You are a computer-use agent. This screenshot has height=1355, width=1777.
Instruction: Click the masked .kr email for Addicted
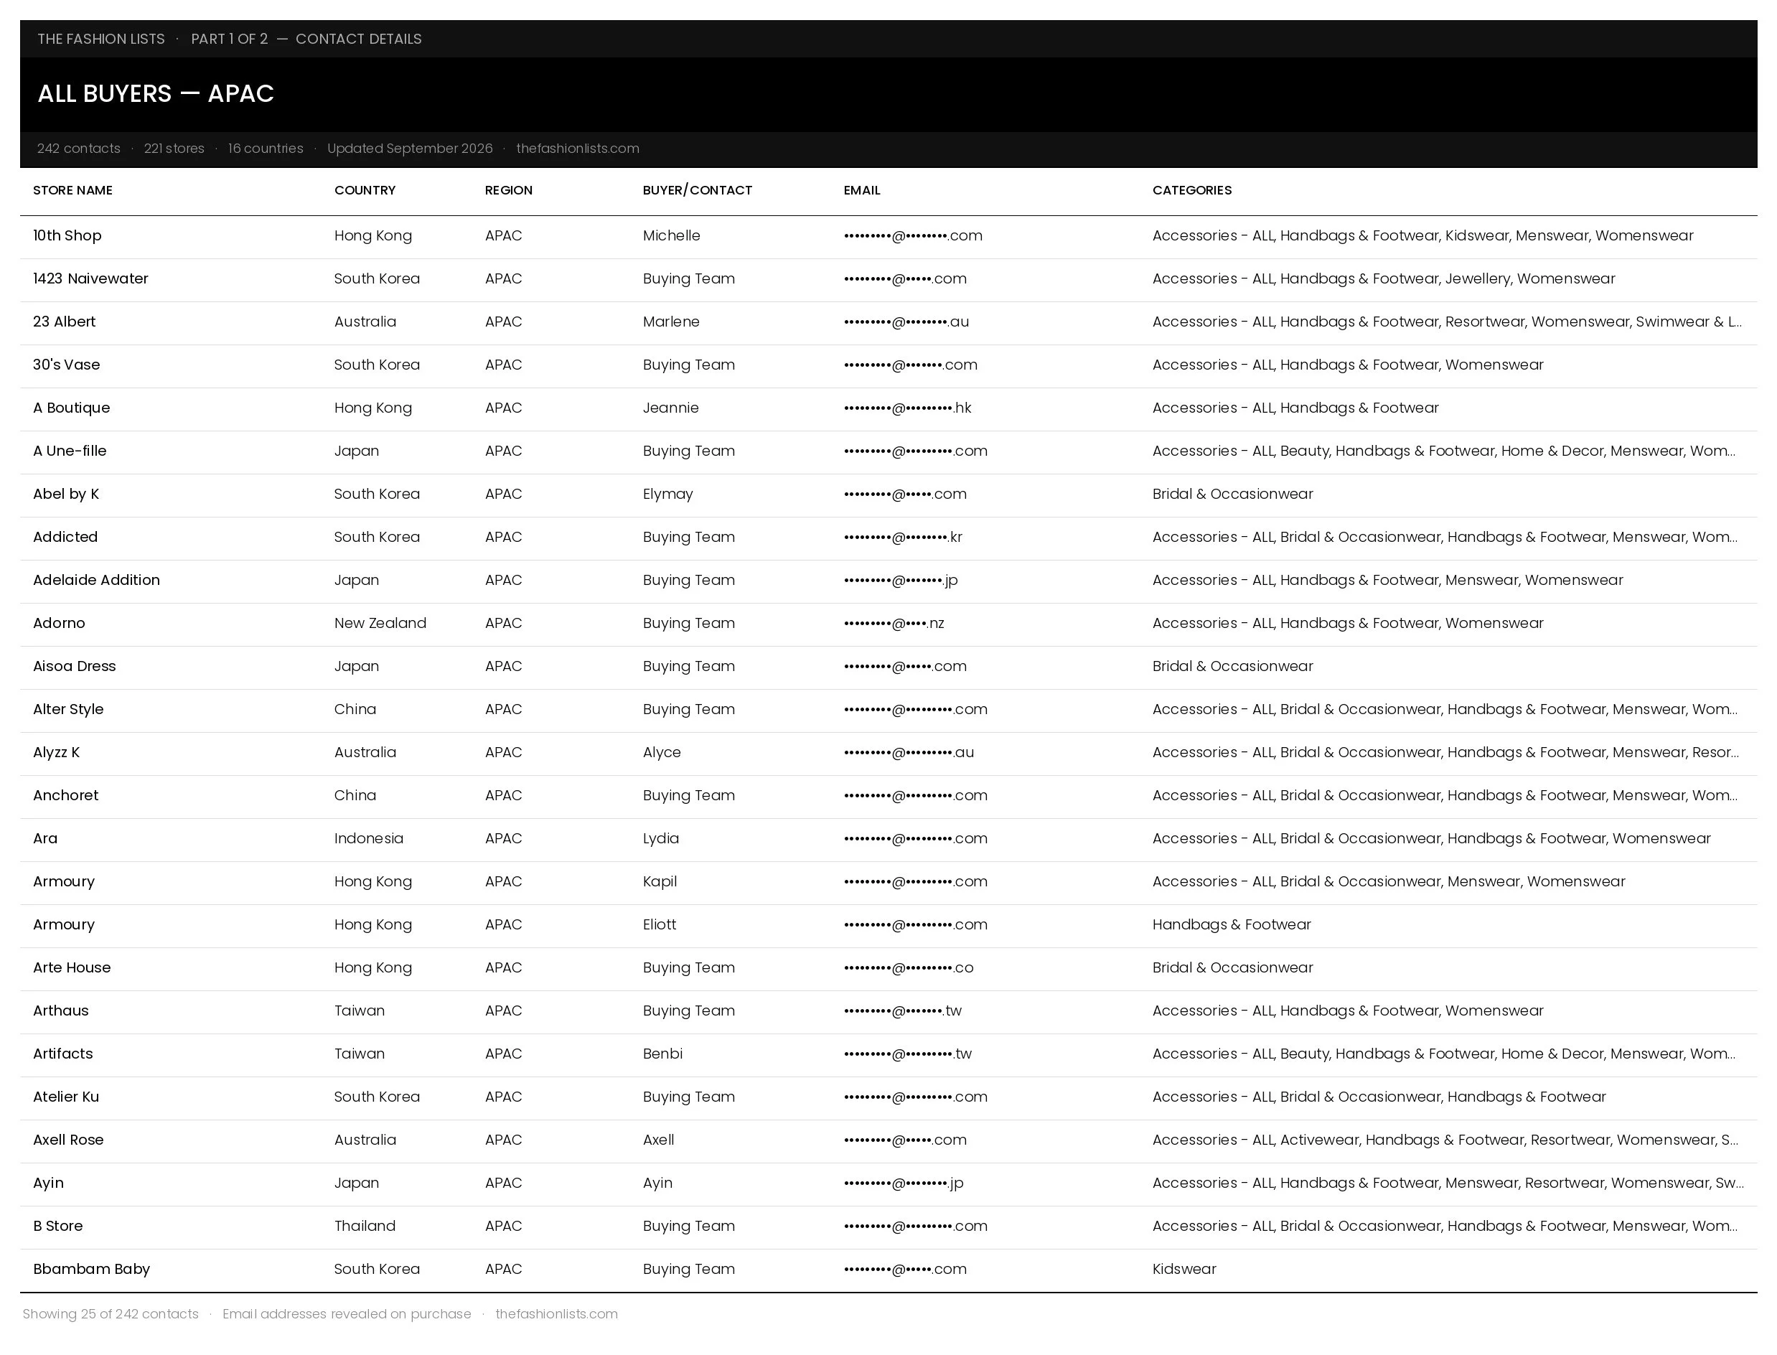903,537
